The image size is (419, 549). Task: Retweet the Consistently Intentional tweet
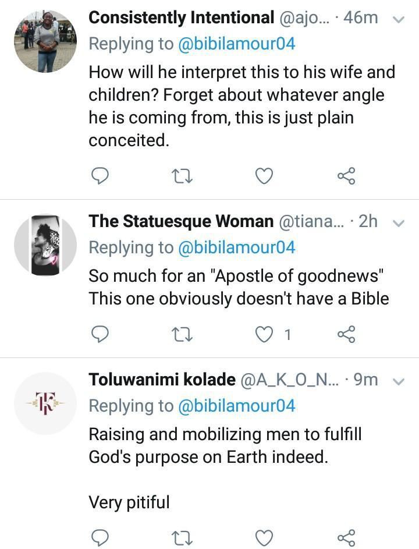click(x=183, y=175)
